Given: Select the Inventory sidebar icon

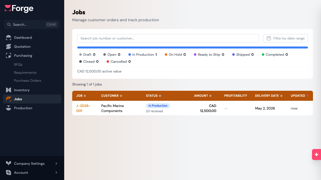Looking at the screenshot, I should 8,90.
